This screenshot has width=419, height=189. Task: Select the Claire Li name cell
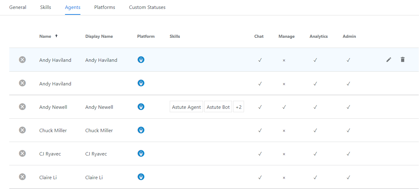48,177
